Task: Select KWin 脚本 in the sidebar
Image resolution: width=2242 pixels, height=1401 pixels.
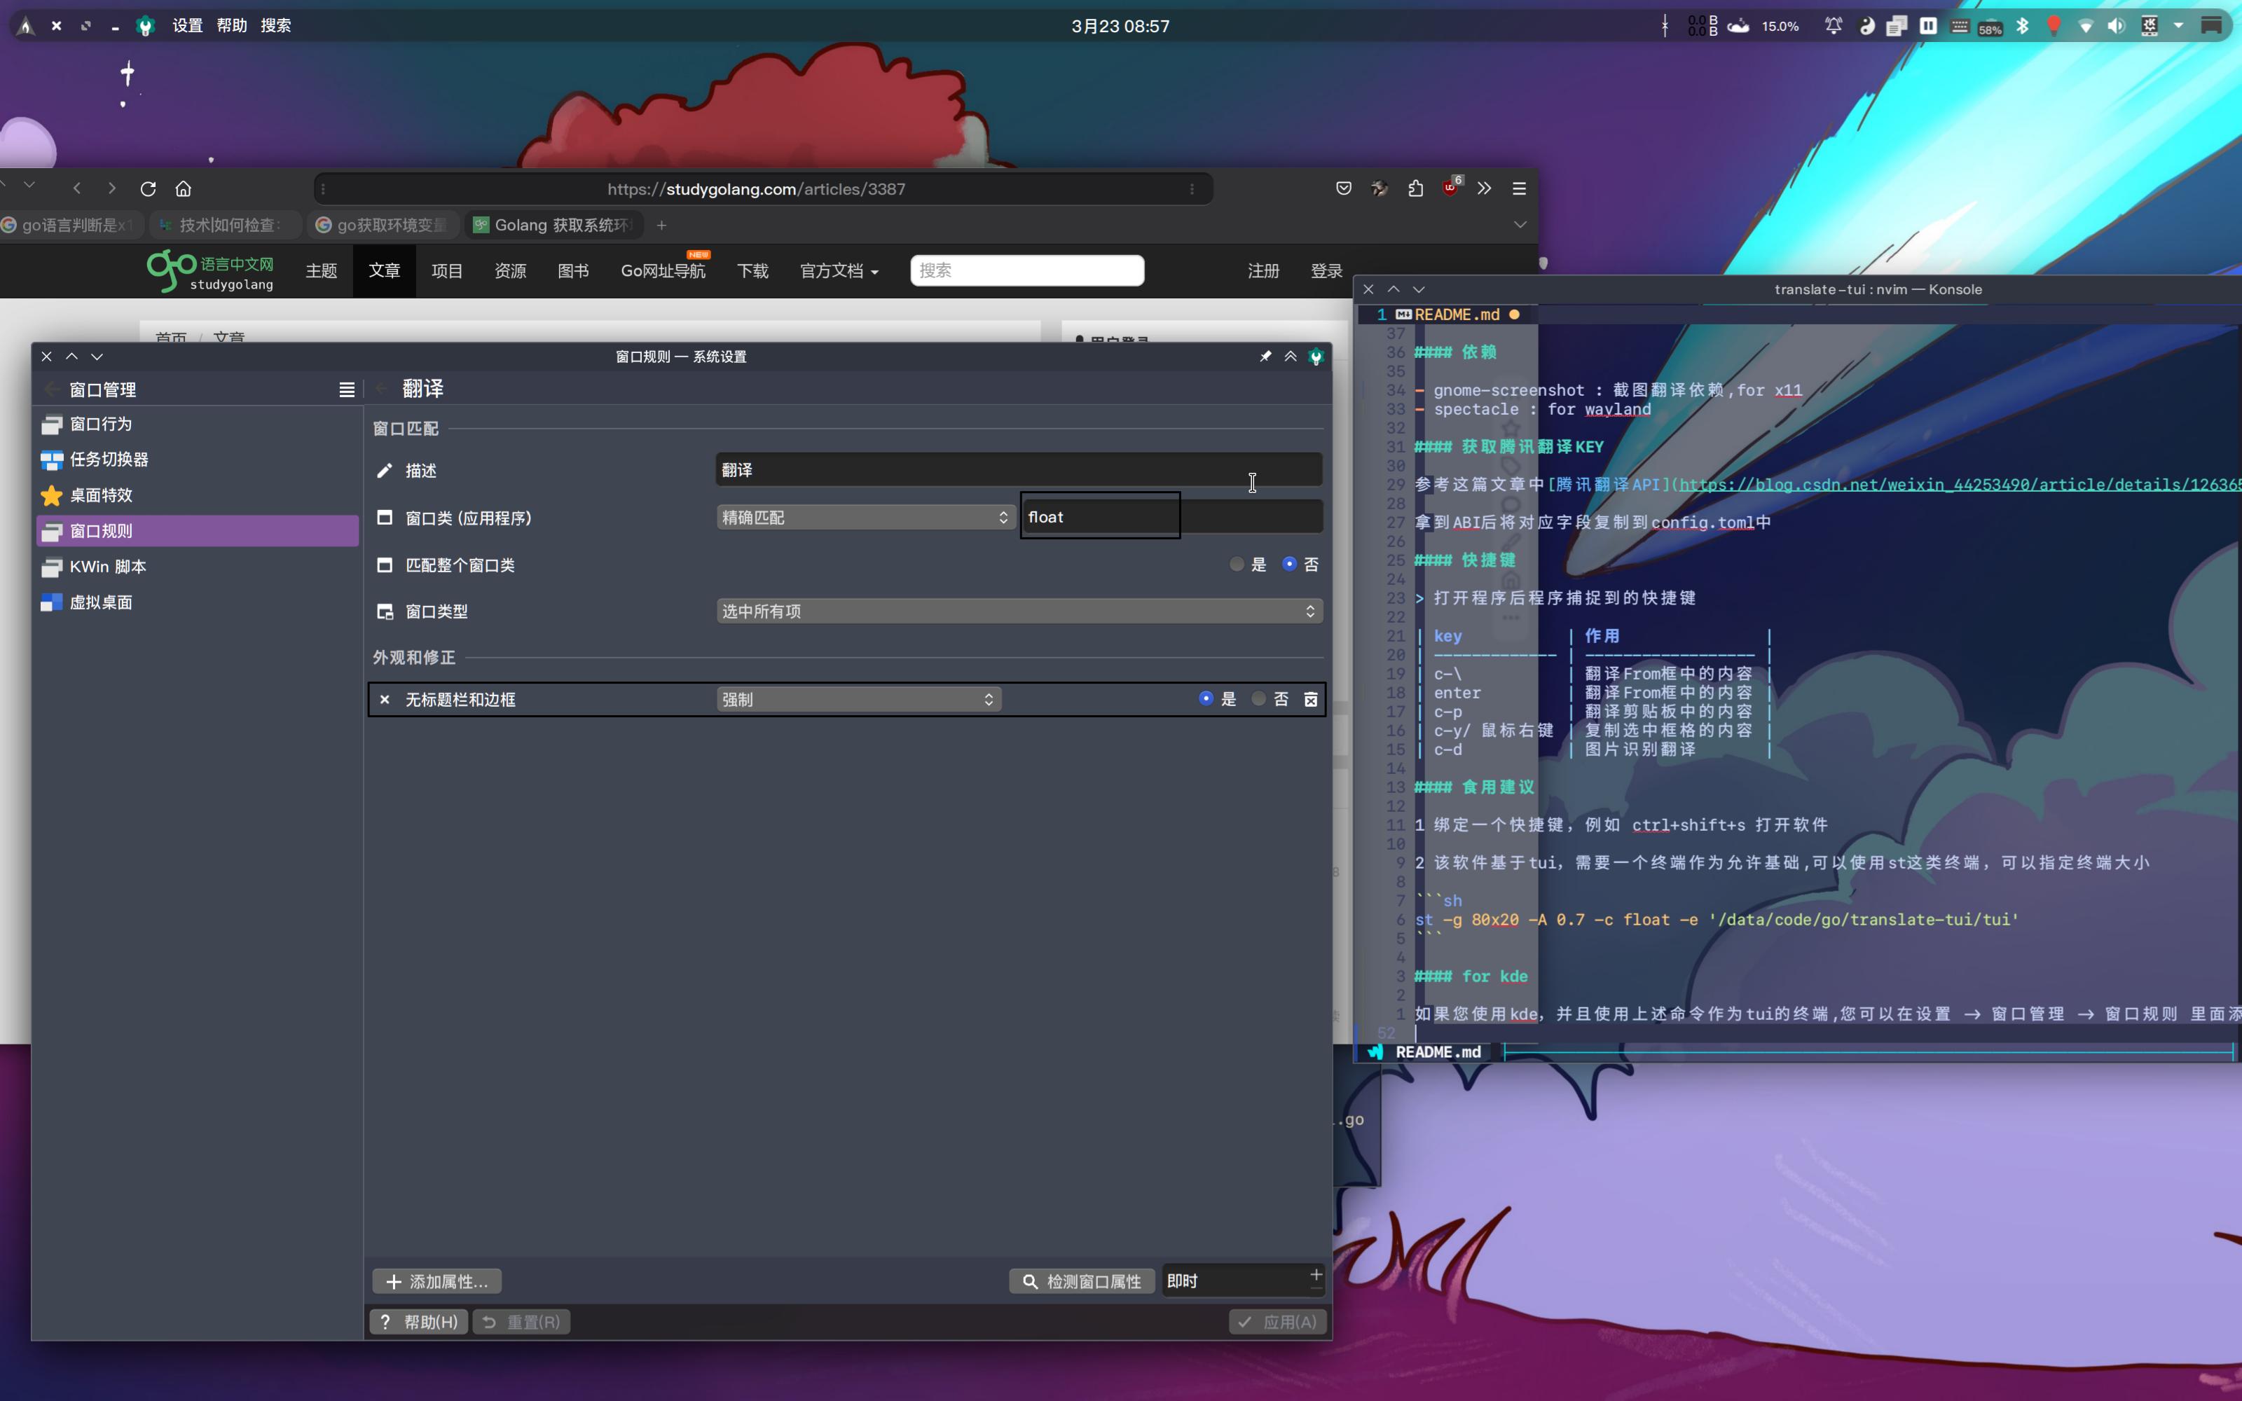Action: tap(198, 567)
